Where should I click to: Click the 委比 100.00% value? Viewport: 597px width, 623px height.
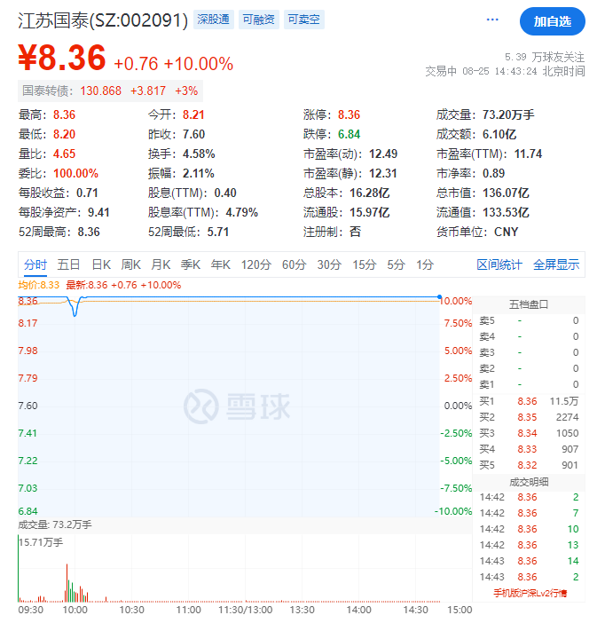coord(75,173)
